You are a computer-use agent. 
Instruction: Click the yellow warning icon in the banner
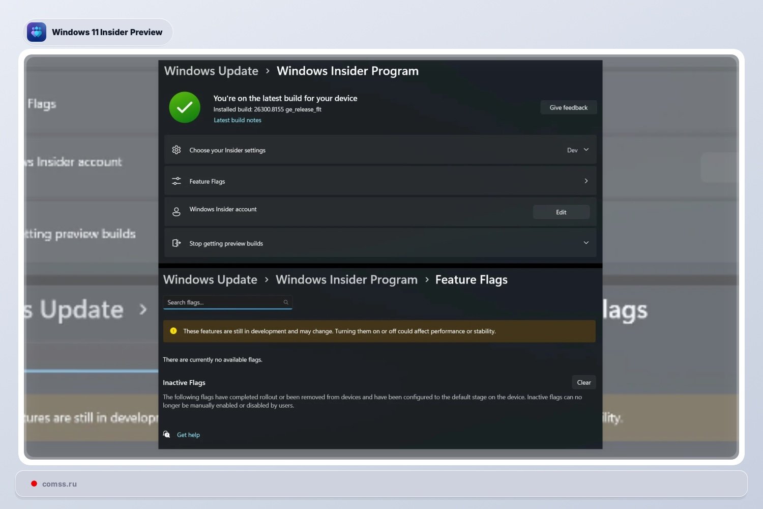click(x=173, y=331)
